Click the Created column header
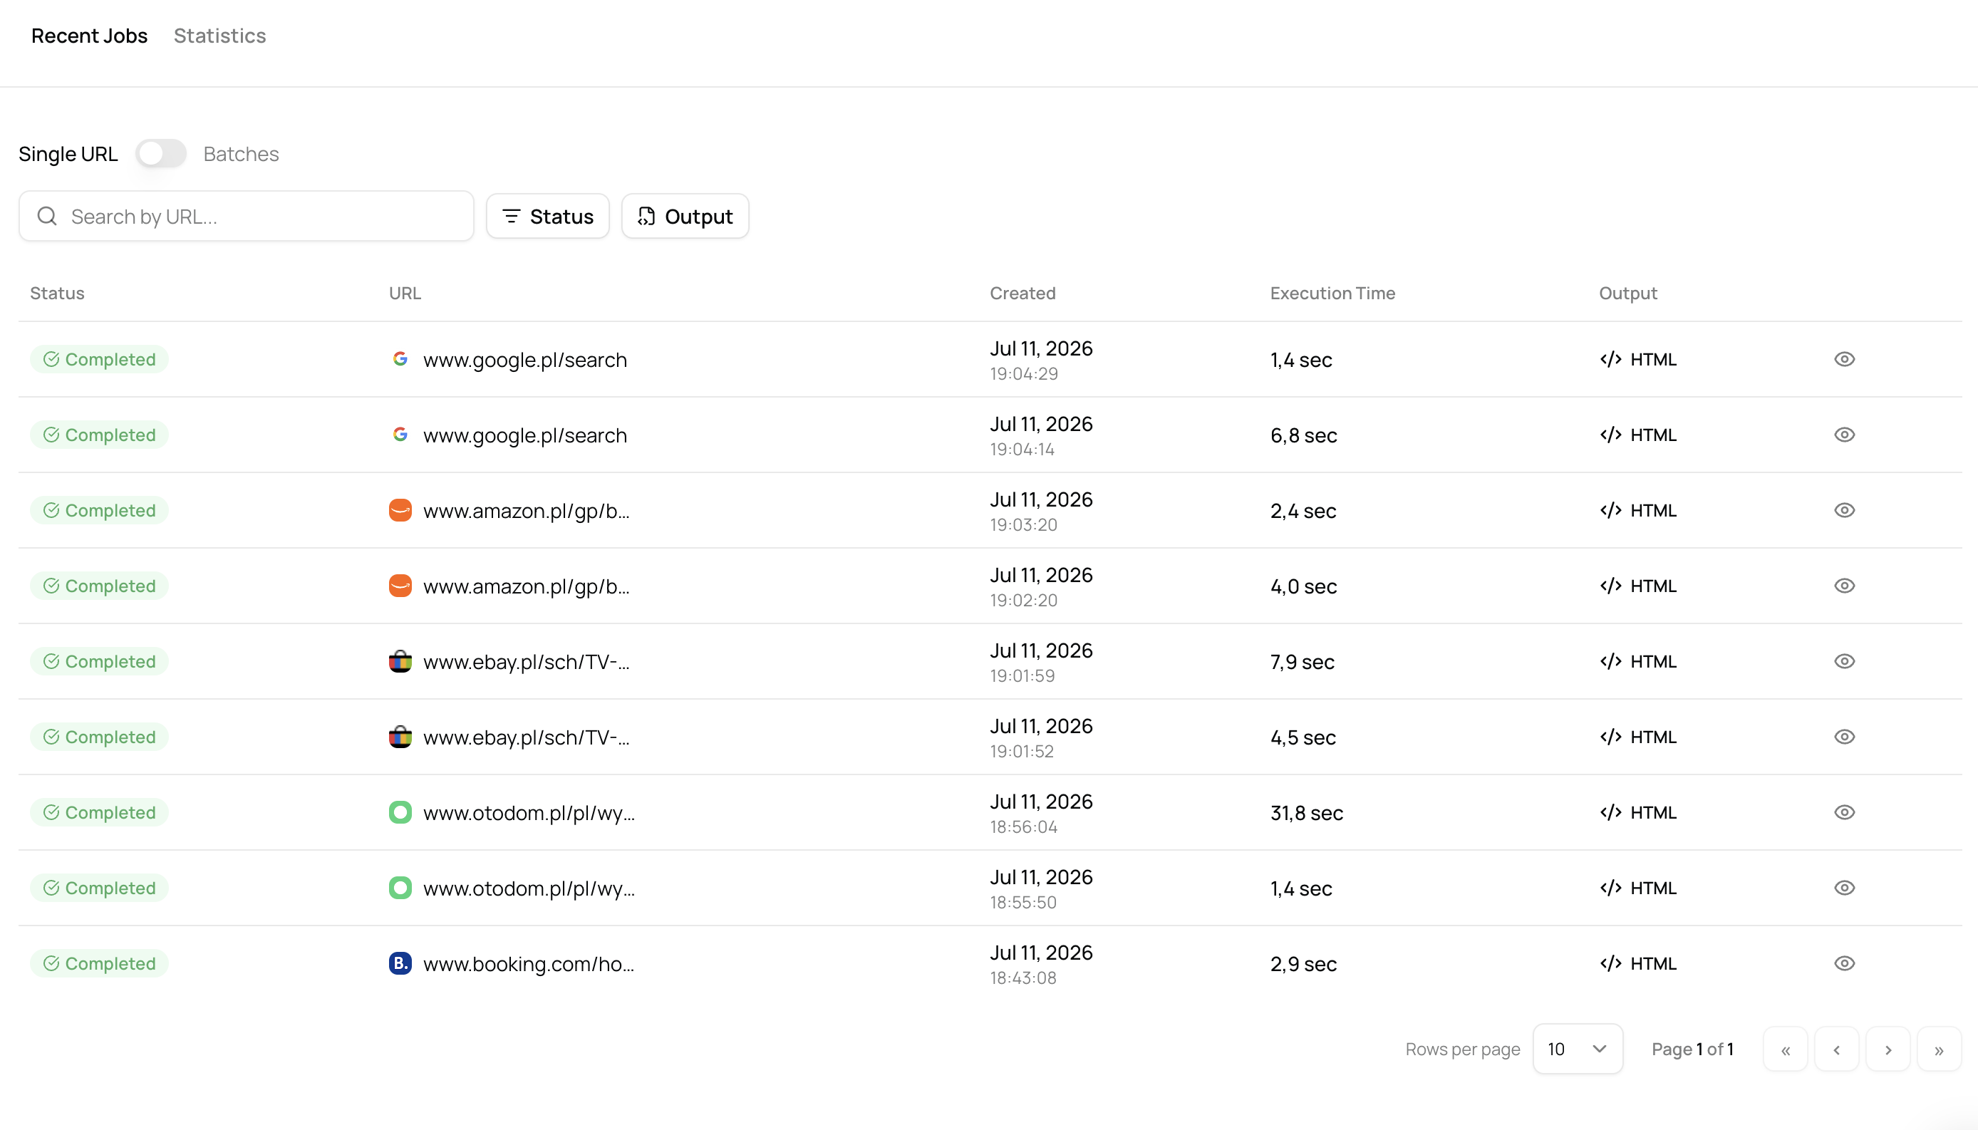Image resolution: width=1978 pixels, height=1130 pixels. point(1022,294)
